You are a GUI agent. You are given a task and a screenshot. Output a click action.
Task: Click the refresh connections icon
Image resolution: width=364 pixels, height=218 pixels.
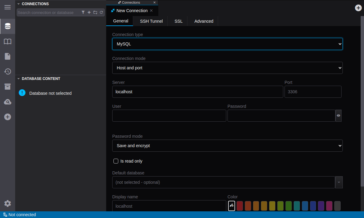click(101, 12)
